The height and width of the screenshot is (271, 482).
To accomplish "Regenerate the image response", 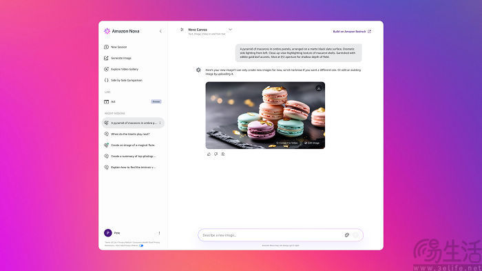I will pyautogui.click(x=223, y=154).
